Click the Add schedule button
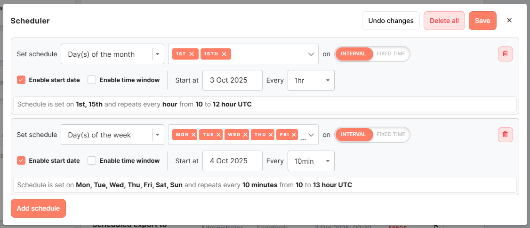 pyautogui.click(x=38, y=208)
